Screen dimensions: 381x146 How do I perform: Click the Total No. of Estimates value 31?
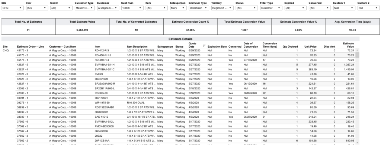(x=28, y=30)
